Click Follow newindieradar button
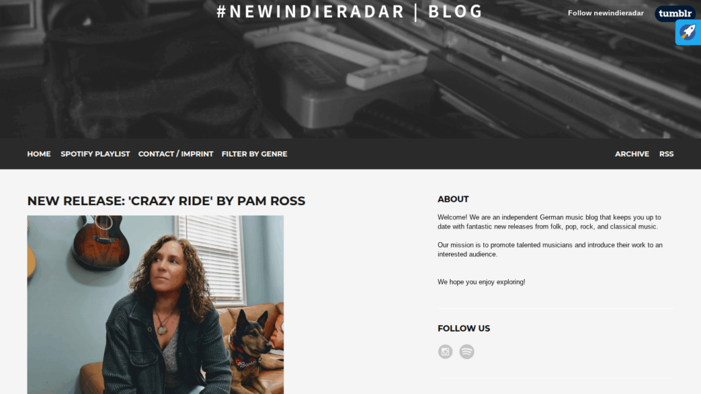 click(x=606, y=13)
